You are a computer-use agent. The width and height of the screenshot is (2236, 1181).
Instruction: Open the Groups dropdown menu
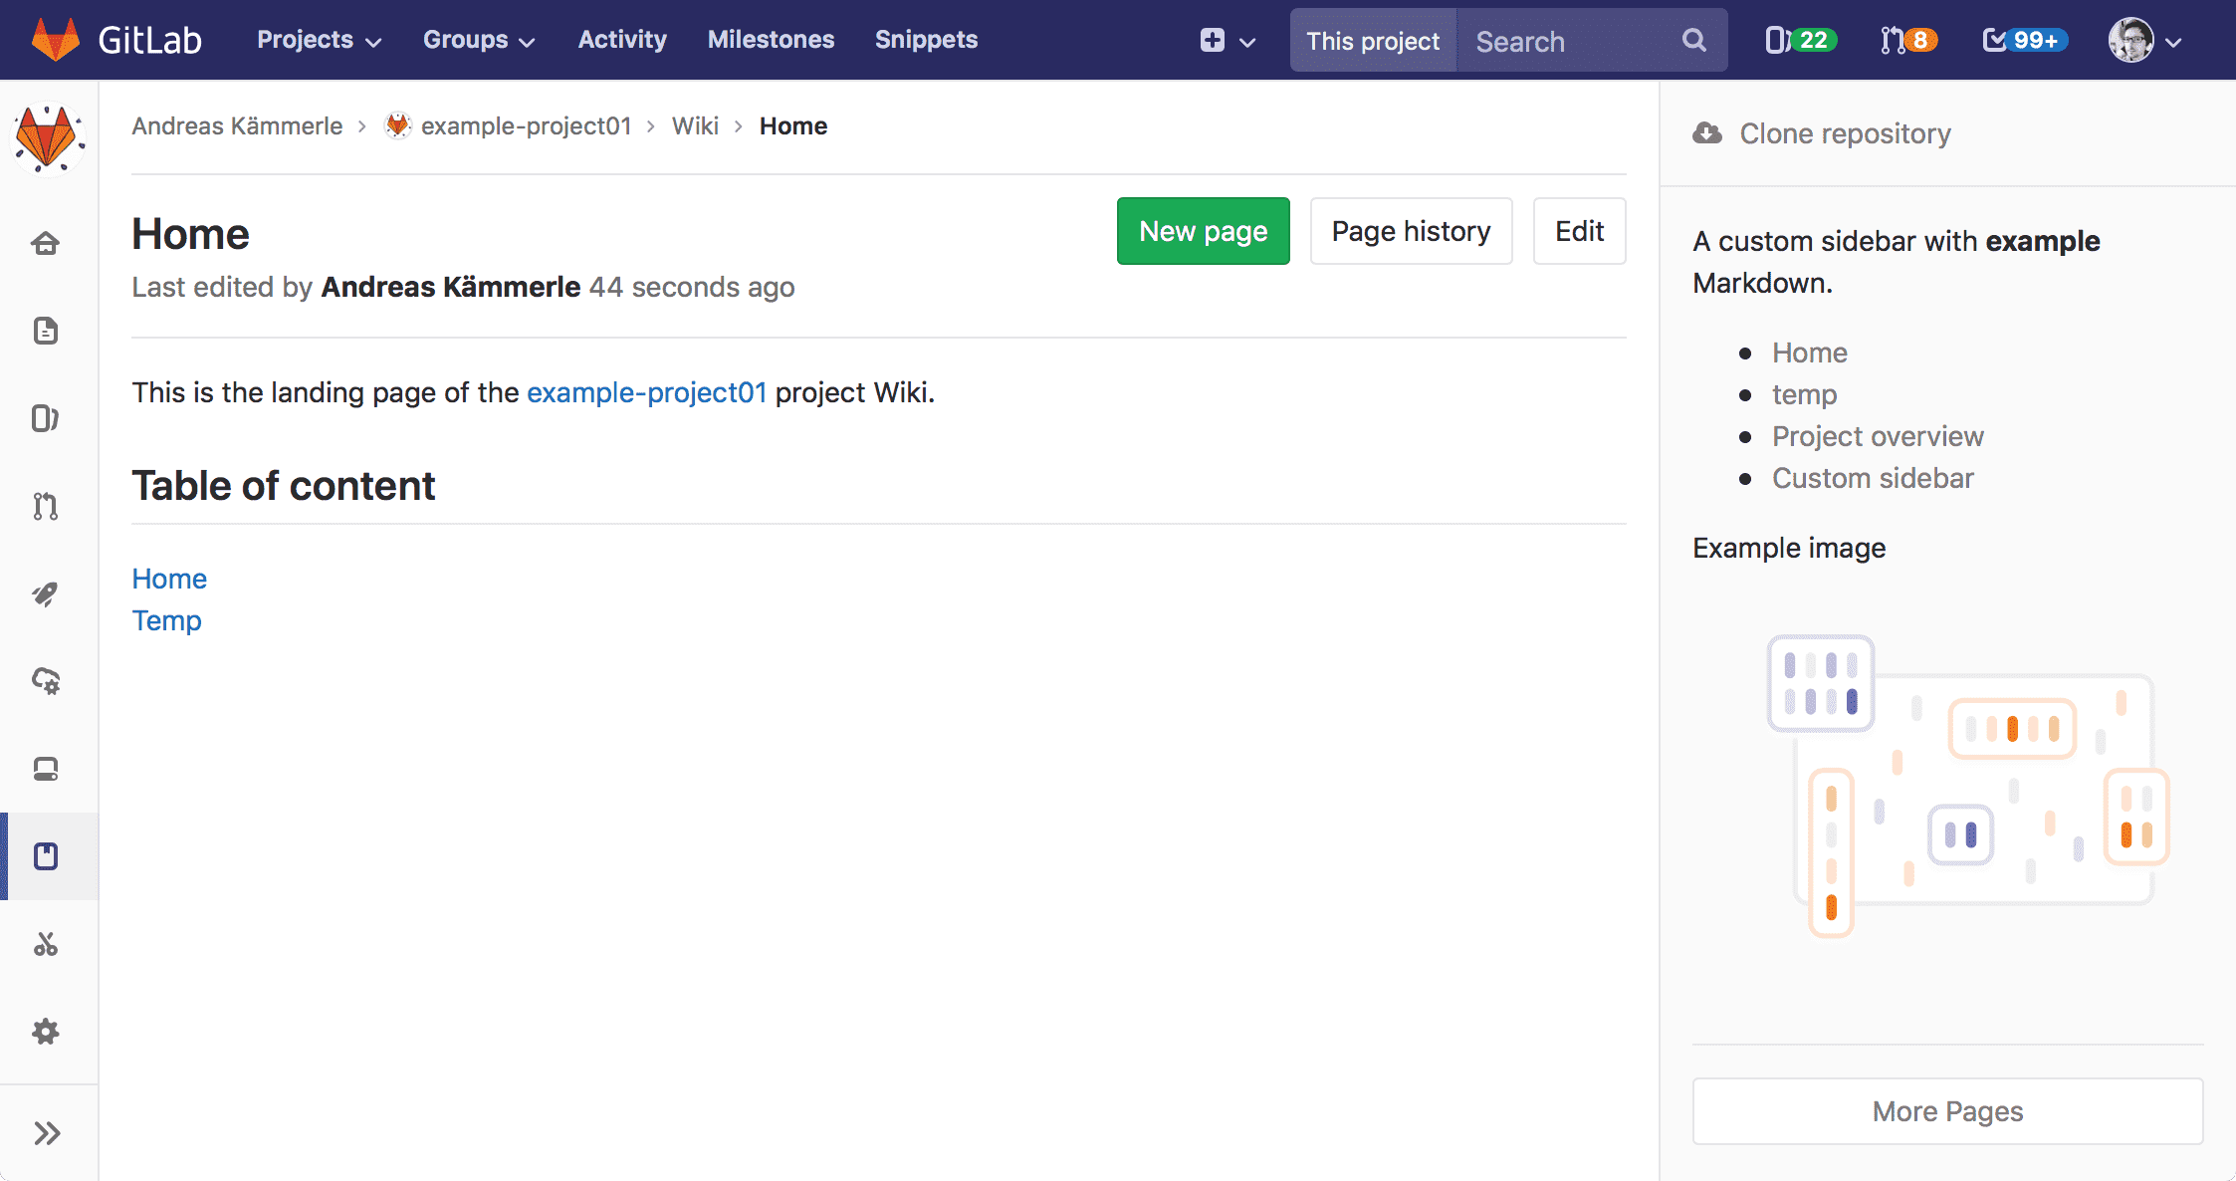coord(479,40)
